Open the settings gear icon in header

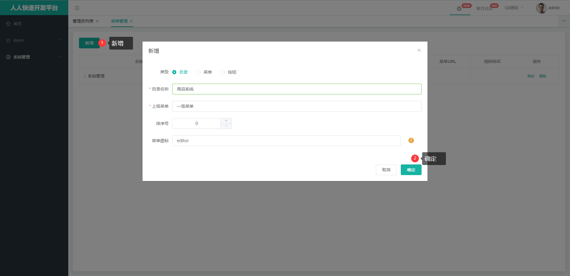(459, 9)
